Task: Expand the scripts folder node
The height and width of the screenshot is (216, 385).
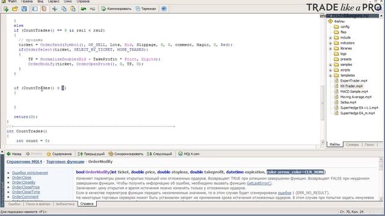Action: click(x=330, y=70)
